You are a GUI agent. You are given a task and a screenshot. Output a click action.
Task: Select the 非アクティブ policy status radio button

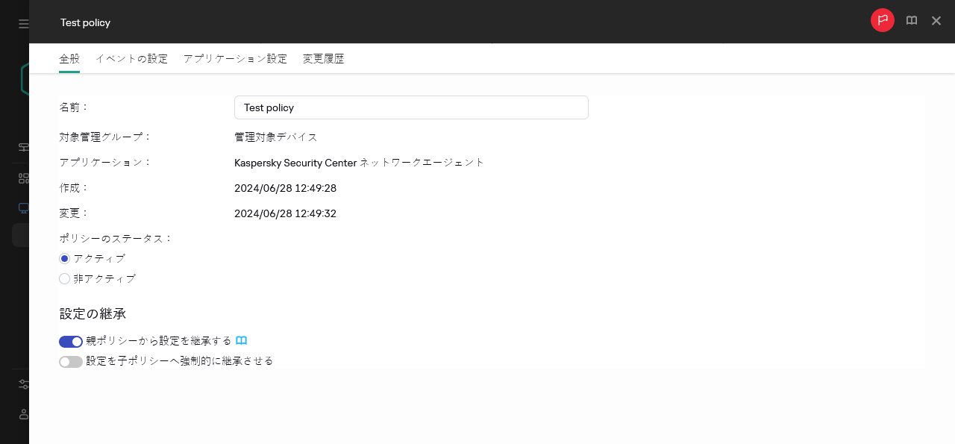point(64,278)
